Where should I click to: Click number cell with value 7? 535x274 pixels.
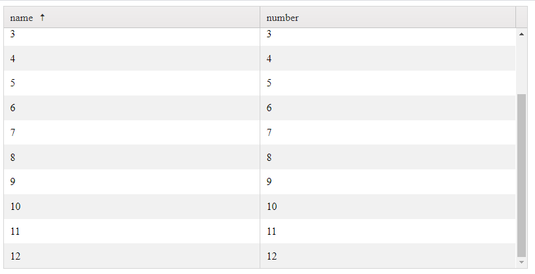[387, 133]
